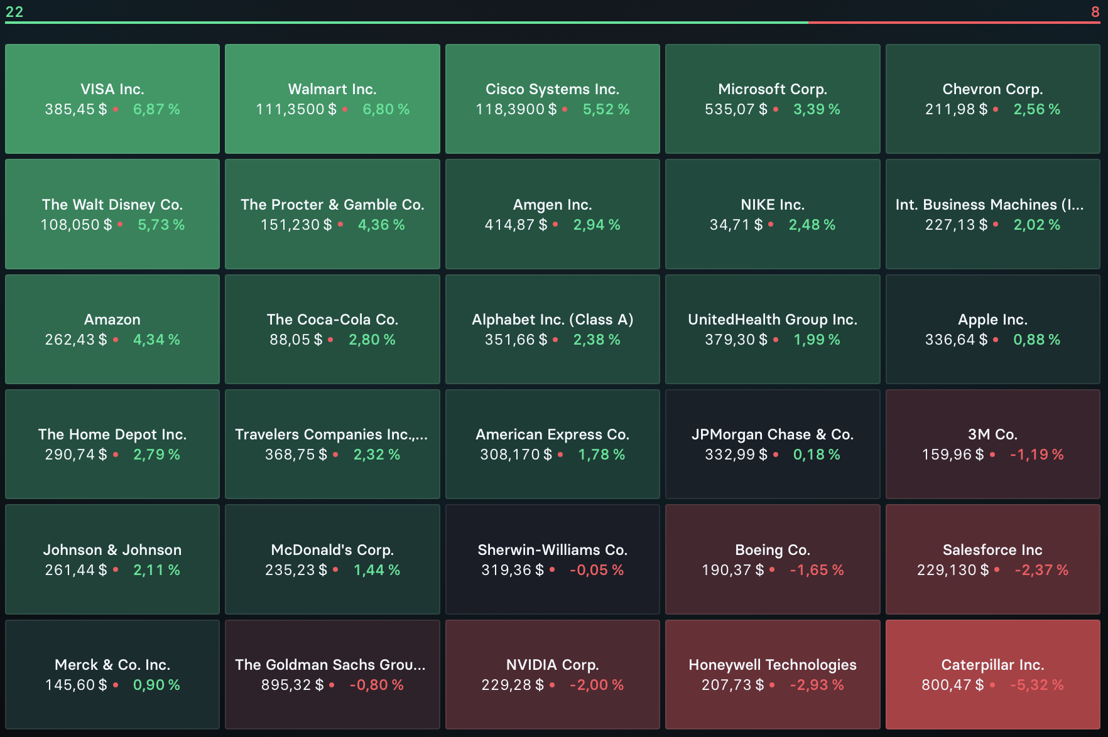Open the Boeing Co. tile
The height and width of the screenshot is (737, 1108).
[773, 559]
